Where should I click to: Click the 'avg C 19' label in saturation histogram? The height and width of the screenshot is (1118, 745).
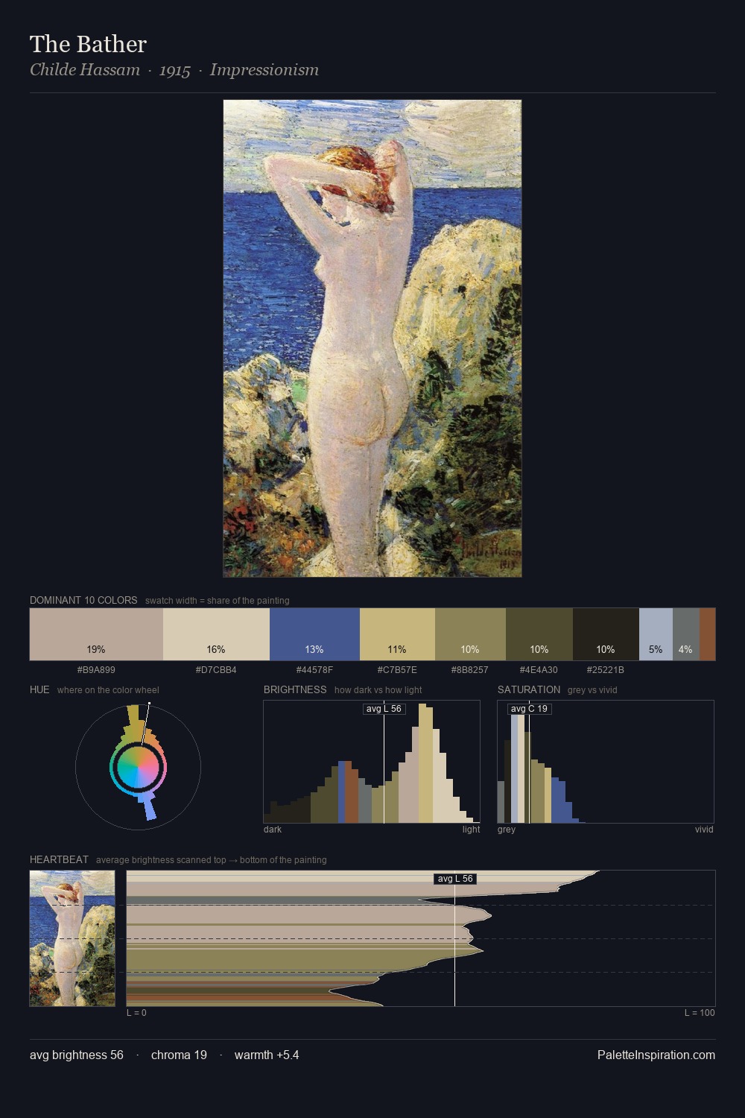529,709
